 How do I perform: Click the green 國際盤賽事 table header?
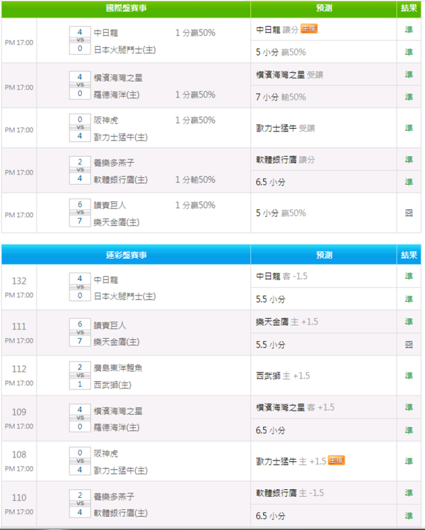pos(126,8)
